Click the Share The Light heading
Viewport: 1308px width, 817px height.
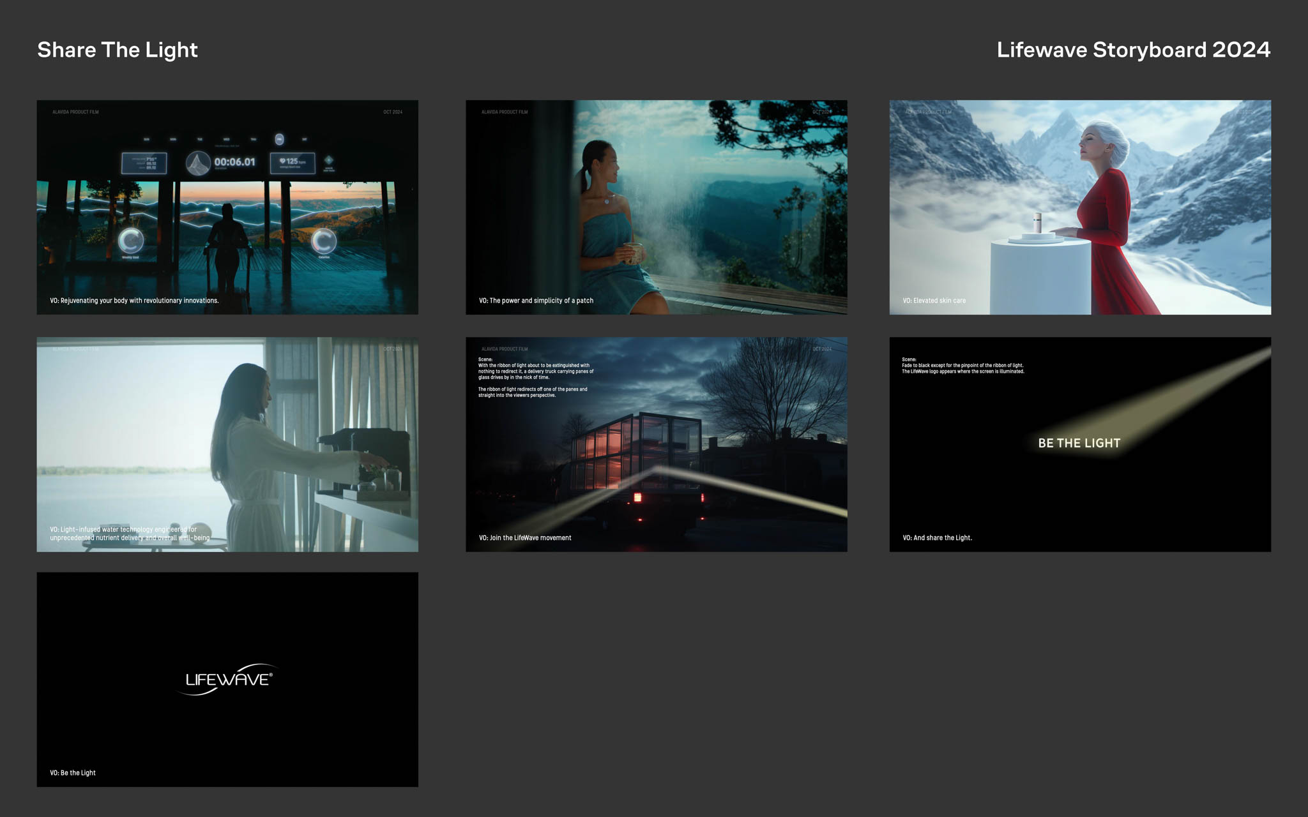[118, 50]
